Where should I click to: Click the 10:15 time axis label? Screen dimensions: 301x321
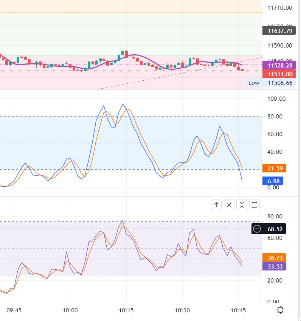(126, 310)
